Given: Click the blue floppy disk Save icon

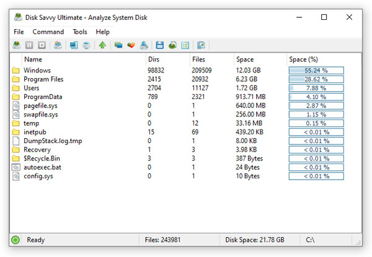Looking at the screenshot, I should [x=160, y=45].
